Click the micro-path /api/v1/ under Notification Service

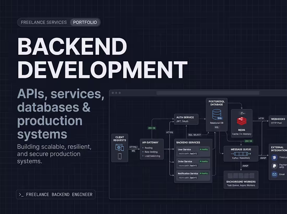tap(188, 178)
